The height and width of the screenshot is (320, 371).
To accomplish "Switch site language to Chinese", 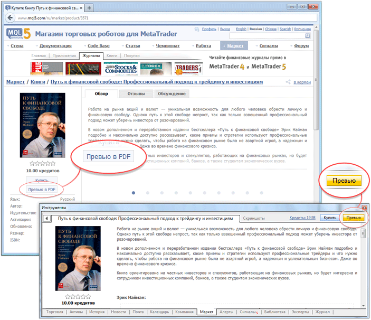I will 271,29.
